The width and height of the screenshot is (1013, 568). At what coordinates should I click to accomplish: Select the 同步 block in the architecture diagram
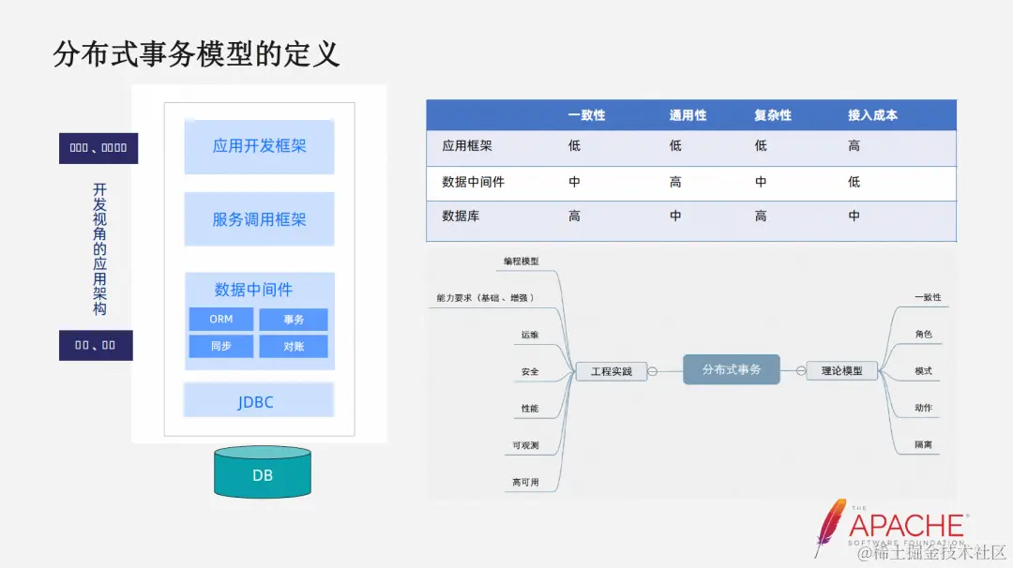tap(221, 346)
